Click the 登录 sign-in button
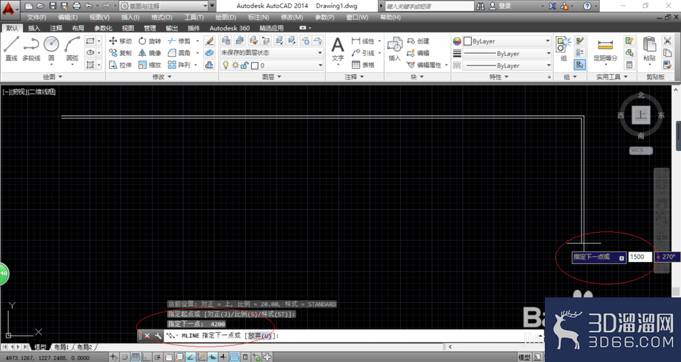This screenshot has width=681, height=362. (x=505, y=6)
